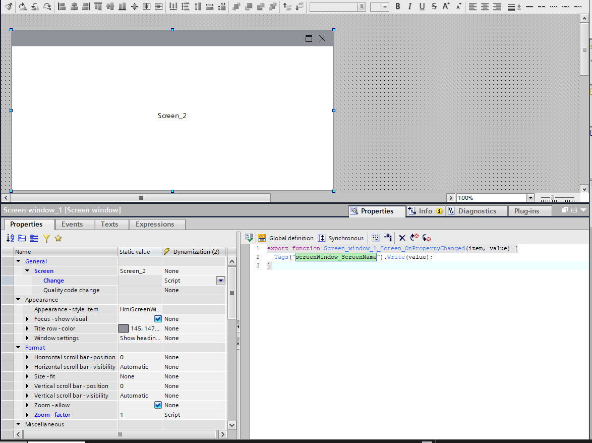Open the Diagnostics tab
Viewport: 592px width, 443px height.
coord(477,211)
